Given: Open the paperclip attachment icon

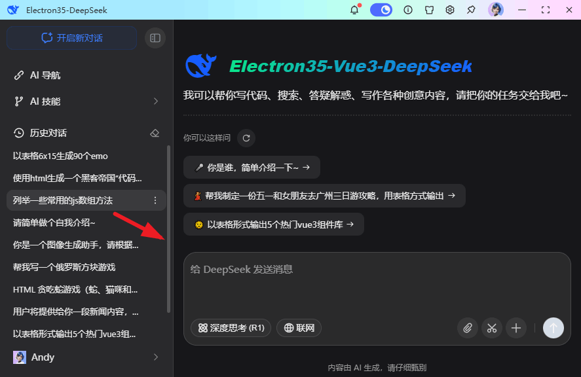Looking at the screenshot, I should pos(468,328).
